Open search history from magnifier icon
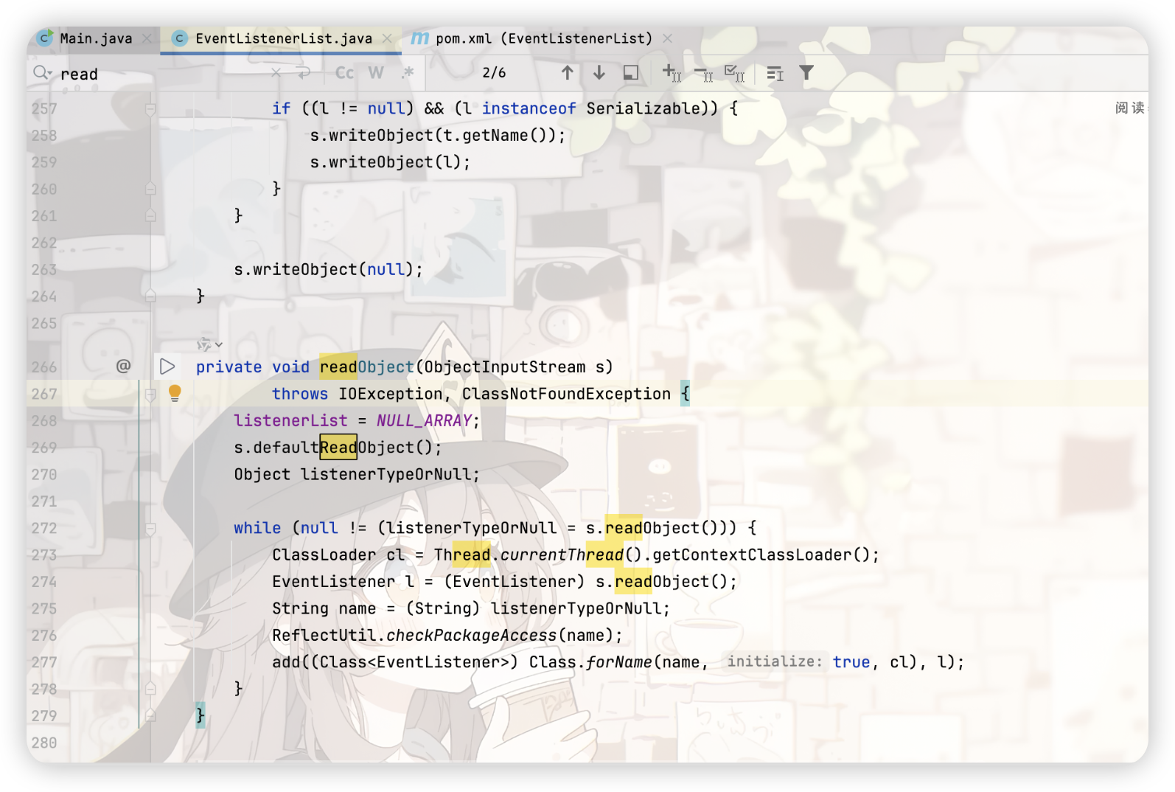The height and width of the screenshot is (792, 1175). tap(42, 73)
